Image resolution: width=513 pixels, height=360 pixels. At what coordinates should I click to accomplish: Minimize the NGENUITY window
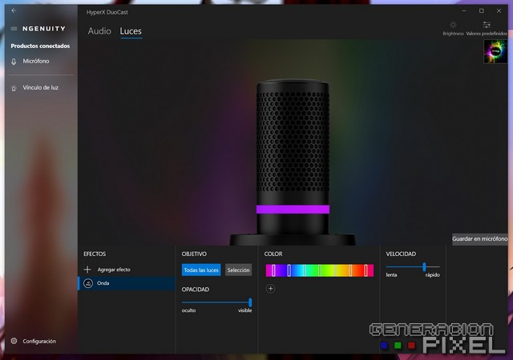pyautogui.click(x=464, y=10)
